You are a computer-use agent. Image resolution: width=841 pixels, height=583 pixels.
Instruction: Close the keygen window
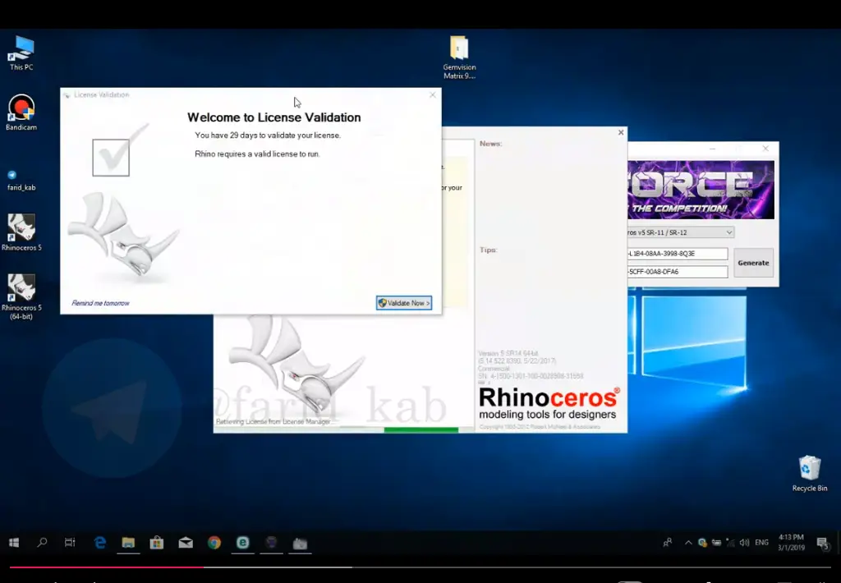(x=765, y=149)
